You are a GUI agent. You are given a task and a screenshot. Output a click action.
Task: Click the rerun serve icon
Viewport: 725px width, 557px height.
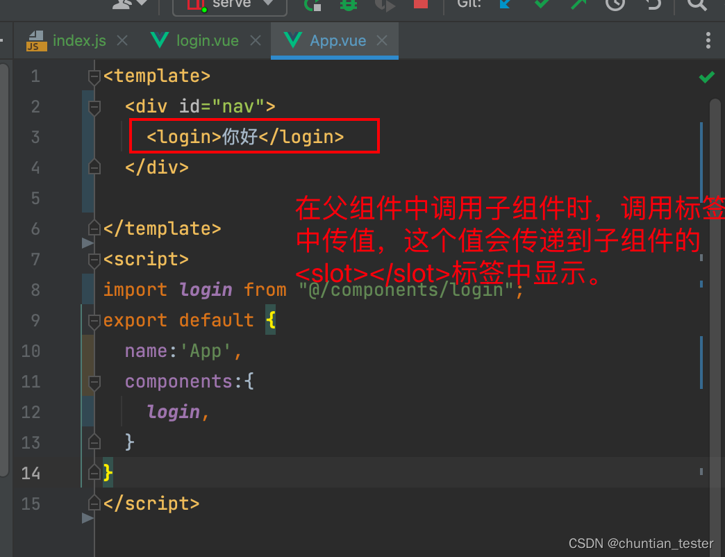312,5
